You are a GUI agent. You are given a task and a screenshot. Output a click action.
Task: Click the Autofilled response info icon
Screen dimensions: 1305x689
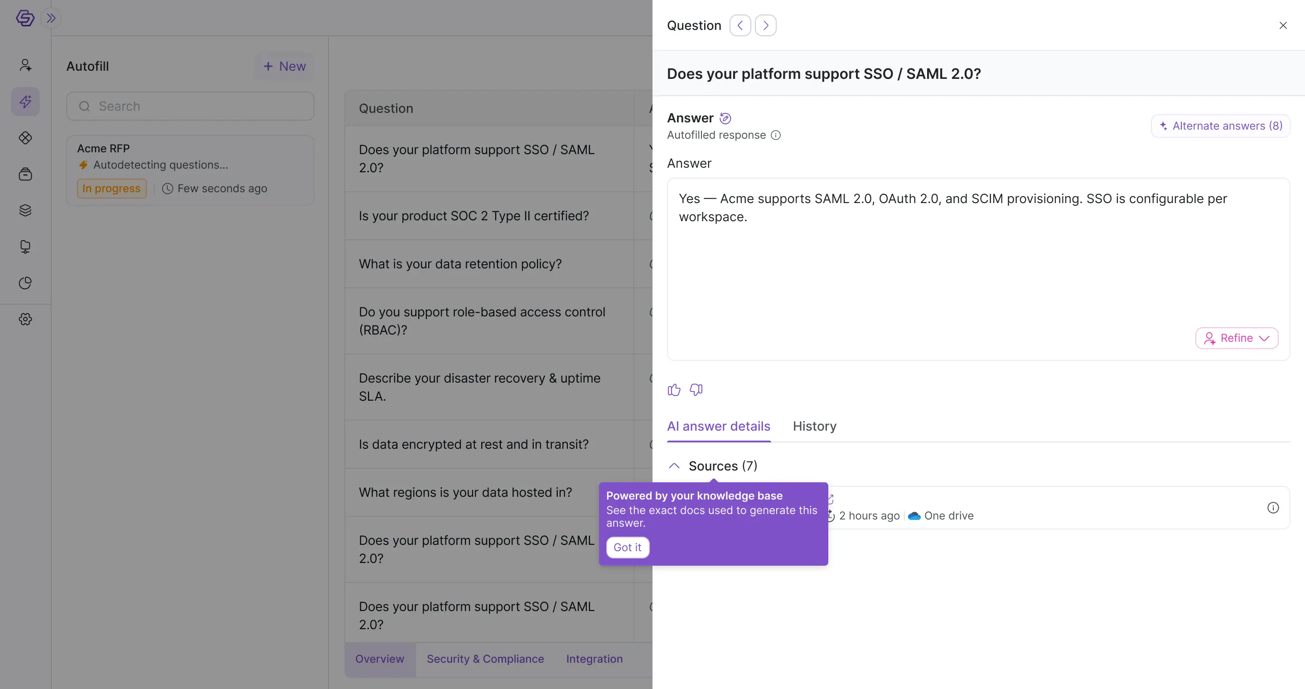pyautogui.click(x=776, y=135)
